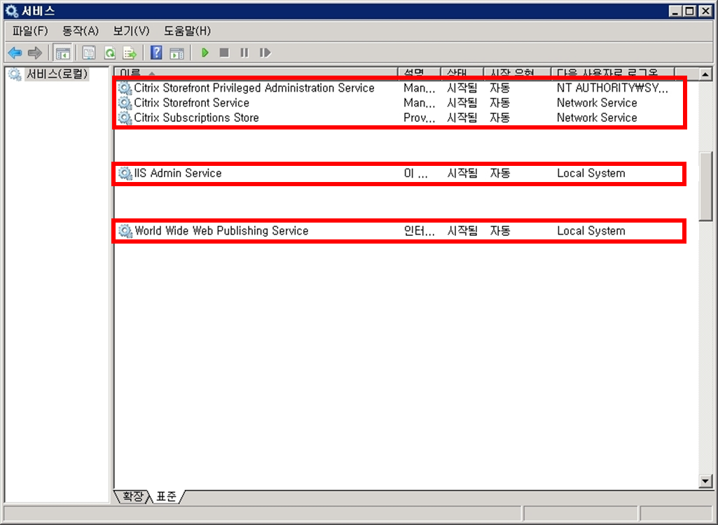
Task: Click NT AUTHORITY logon cell
Action: pyautogui.click(x=612, y=88)
